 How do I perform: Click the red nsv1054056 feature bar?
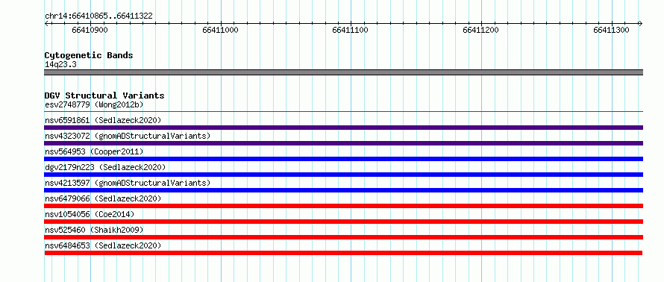click(x=344, y=222)
